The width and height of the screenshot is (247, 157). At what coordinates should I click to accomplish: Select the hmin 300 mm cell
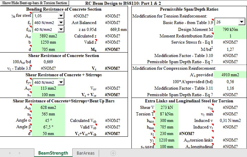click(167, 121)
